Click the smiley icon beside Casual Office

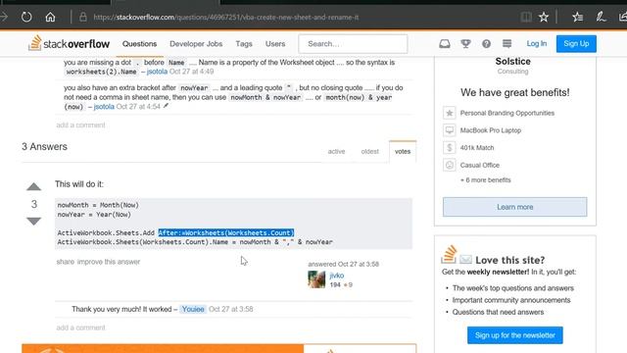pyautogui.click(x=449, y=165)
